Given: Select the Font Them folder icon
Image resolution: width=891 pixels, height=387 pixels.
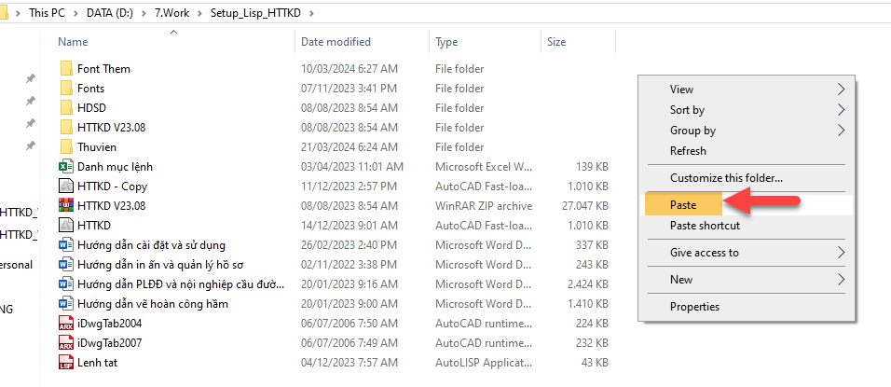Looking at the screenshot, I should pos(65,69).
